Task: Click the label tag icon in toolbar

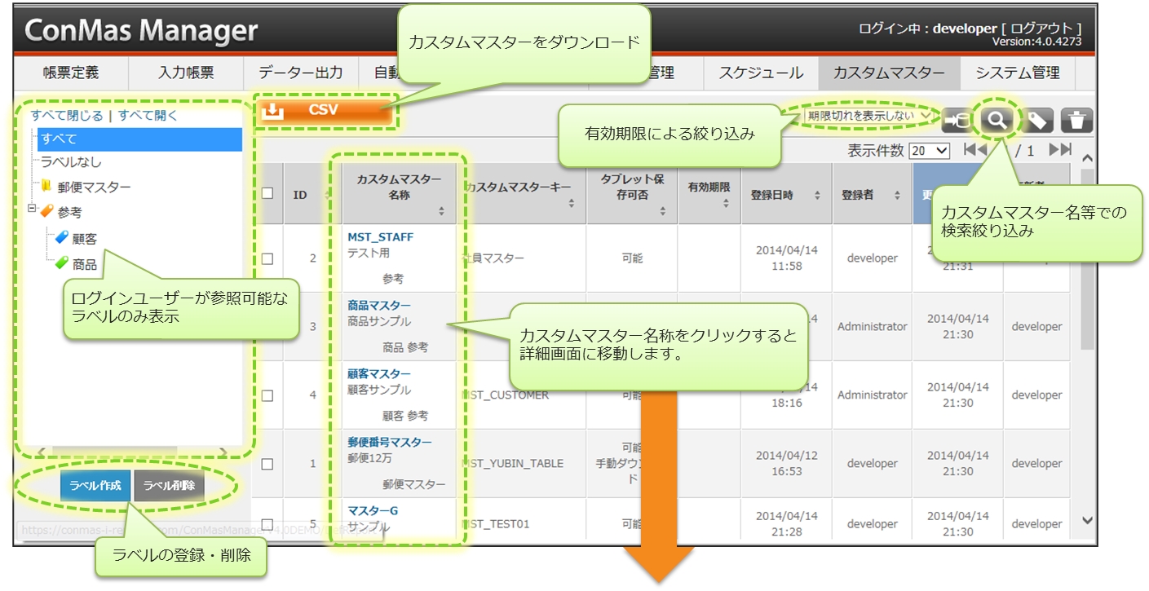Action: 1036,121
